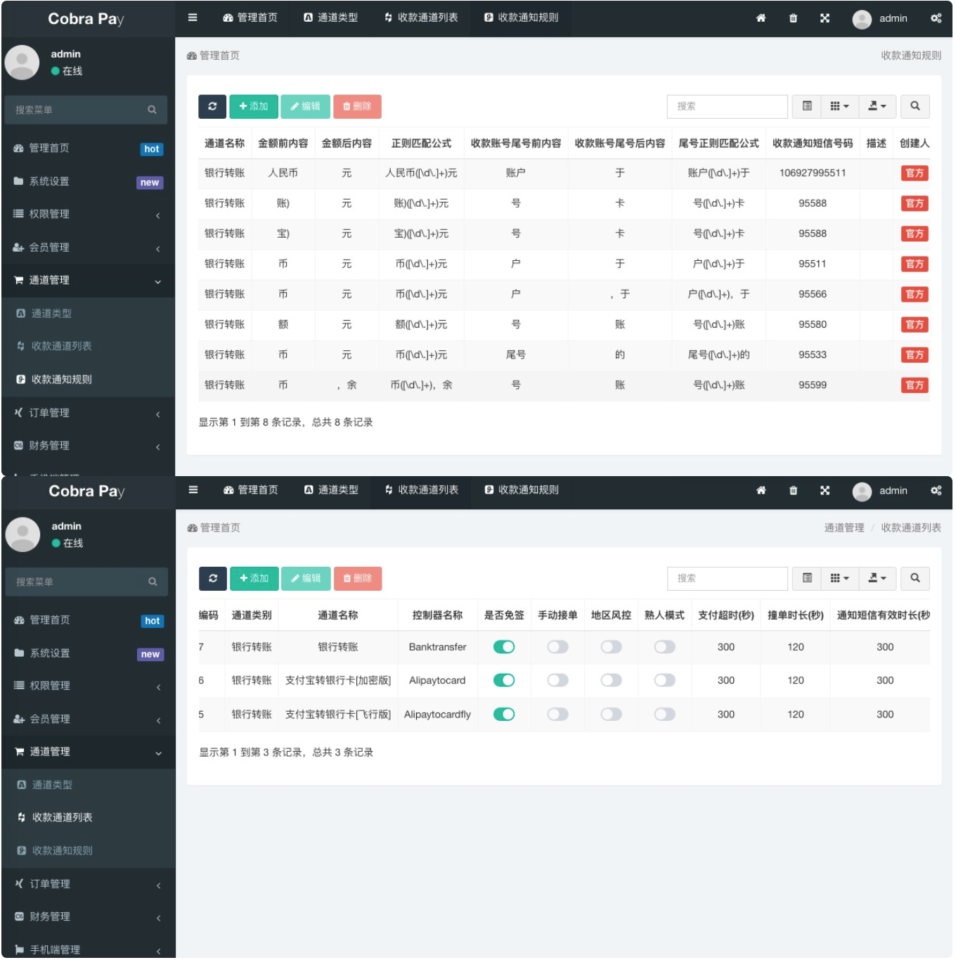956x960 pixels.
Task: Toggle table view icon above the 撞单时长 column
Action: pyautogui.click(x=807, y=578)
